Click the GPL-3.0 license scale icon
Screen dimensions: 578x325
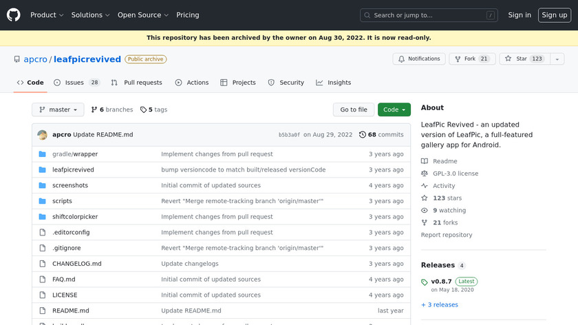pyautogui.click(x=425, y=174)
